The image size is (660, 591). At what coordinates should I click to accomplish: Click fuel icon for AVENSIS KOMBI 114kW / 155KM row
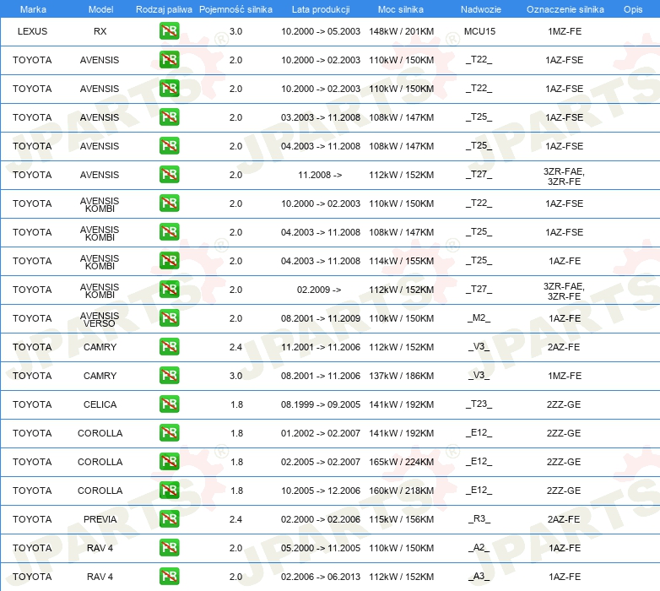[x=169, y=261]
